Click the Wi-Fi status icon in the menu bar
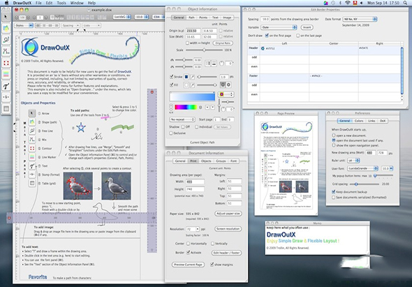 tap(348, 3)
